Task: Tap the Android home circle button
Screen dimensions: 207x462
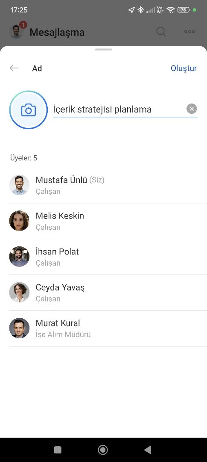Action: [x=103, y=450]
